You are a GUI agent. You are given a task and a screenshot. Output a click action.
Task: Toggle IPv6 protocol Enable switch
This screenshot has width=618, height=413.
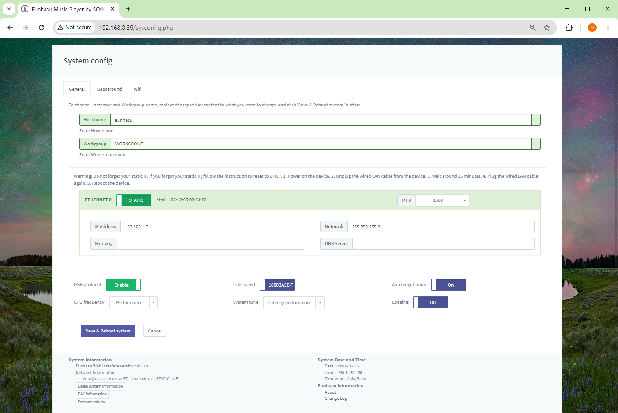[123, 285]
